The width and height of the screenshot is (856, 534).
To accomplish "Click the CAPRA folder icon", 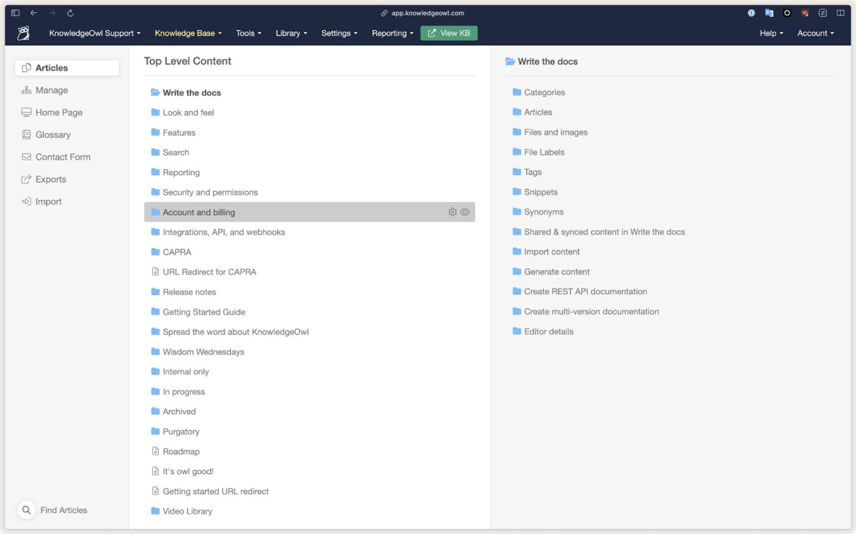I will [x=155, y=252].
